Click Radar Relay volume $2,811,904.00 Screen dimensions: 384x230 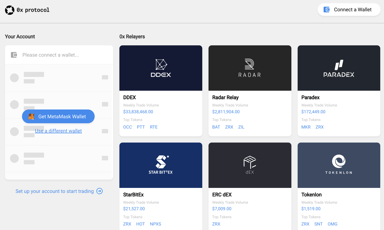point(226,112)
